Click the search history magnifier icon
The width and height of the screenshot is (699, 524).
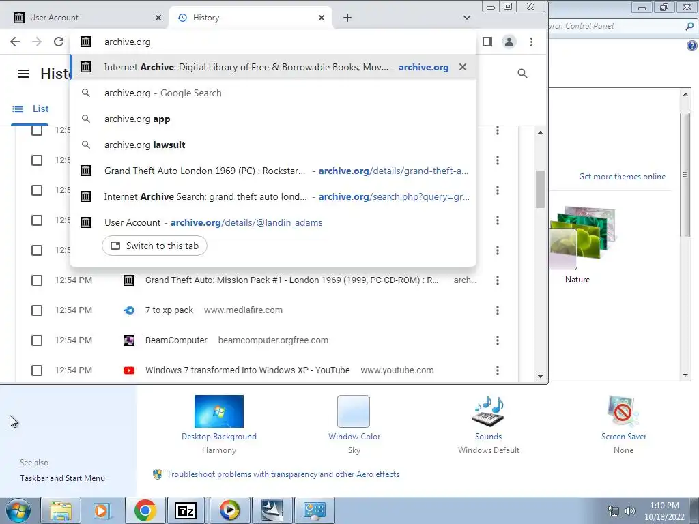point(522,74)
